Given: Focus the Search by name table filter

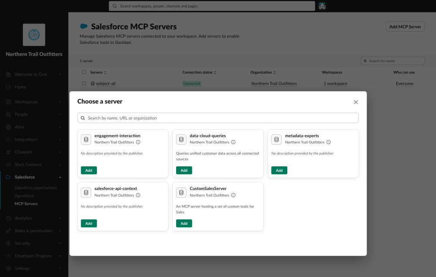Looking at the screenshot, I should point(393,61).
